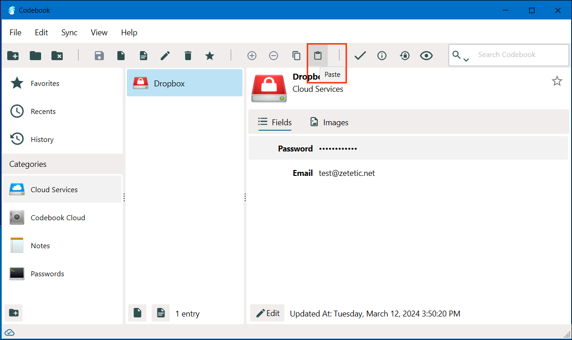Click the delete category folder icon
The height and width of the screenshot is (340, 572).
[57, 56]
